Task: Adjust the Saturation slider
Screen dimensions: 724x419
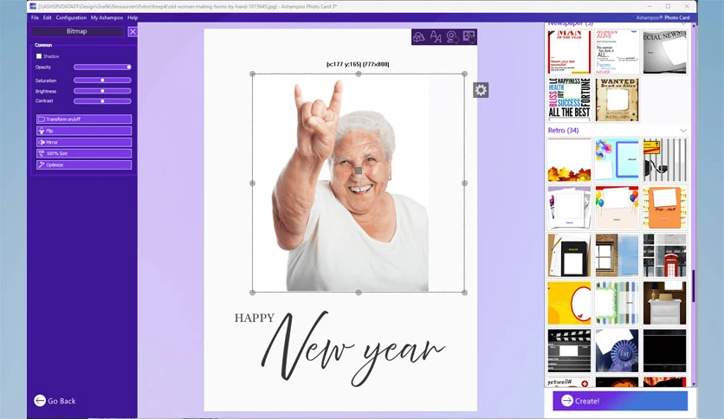Action: pos(102,81)
